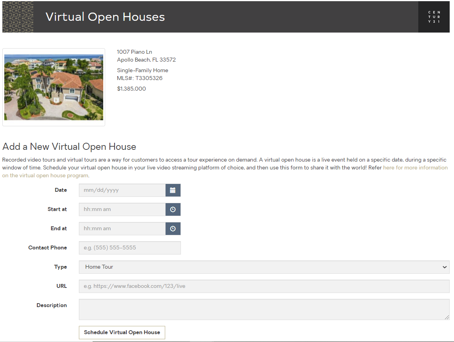This screenshot has height=342, width=454.
Task: Click the Start at label
Action: point(57,209)
